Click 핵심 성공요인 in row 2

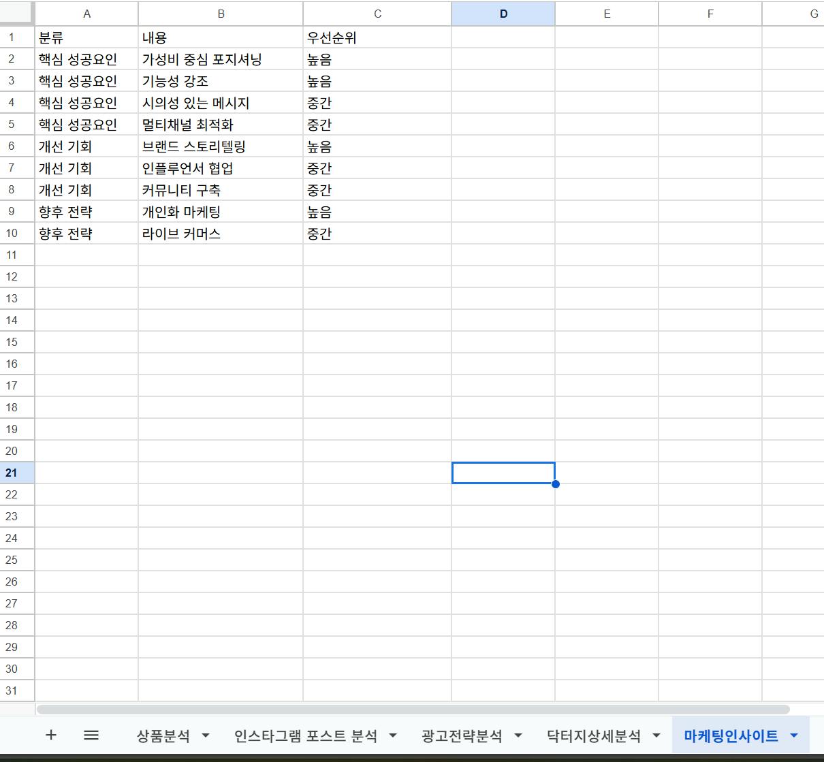click(x=86, y=59)
